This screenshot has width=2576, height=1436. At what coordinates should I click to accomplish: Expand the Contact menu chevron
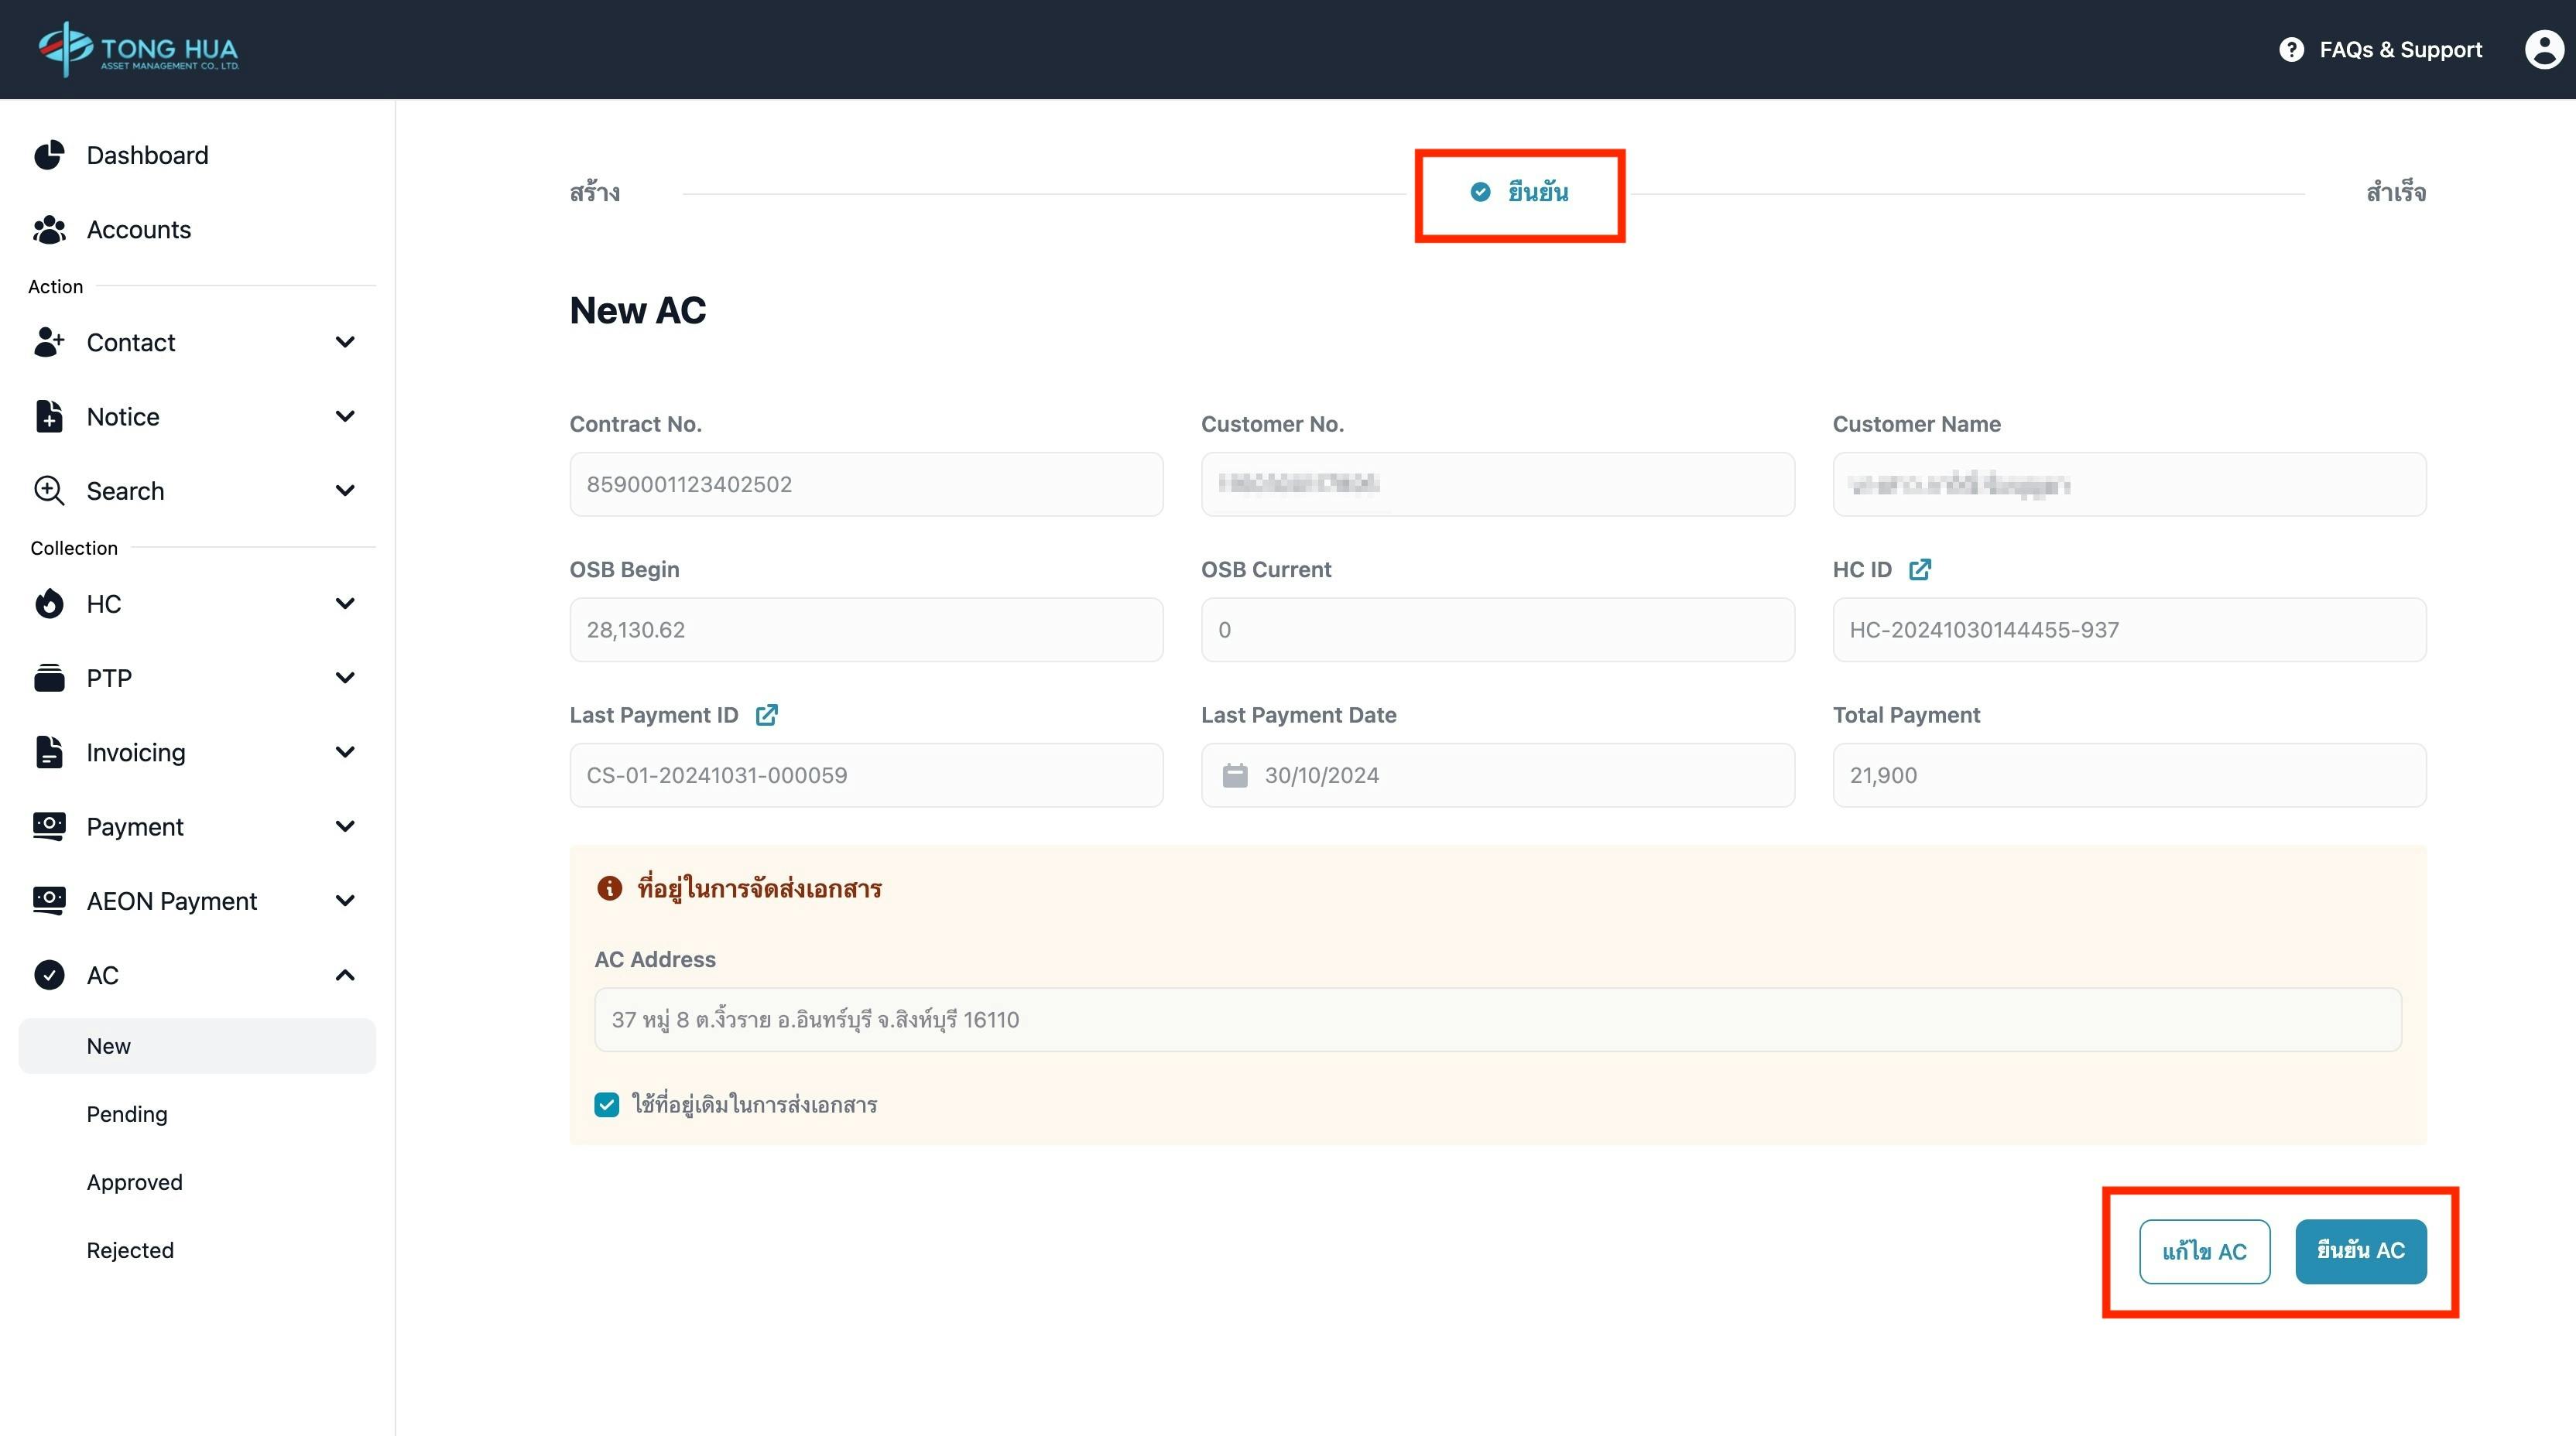345,343
